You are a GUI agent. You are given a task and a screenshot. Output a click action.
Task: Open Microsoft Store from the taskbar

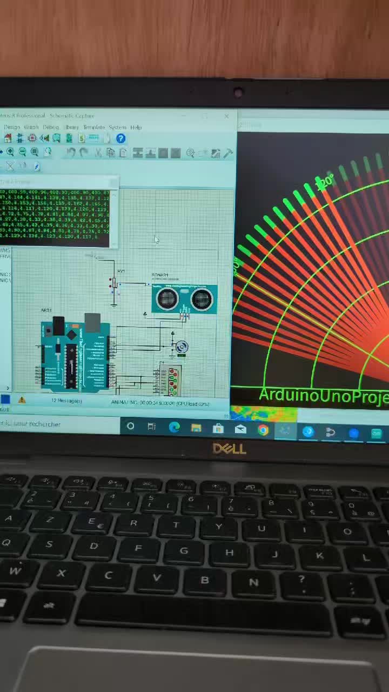[x=218, y=429]
